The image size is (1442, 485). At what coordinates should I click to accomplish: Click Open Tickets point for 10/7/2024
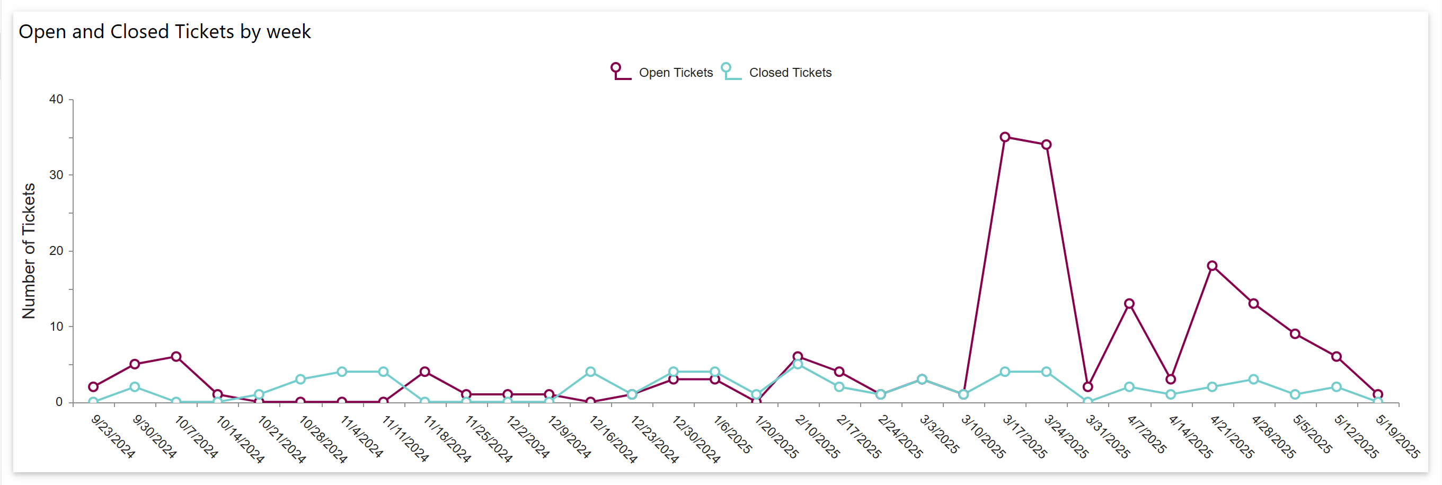click(x=176, y=357)
